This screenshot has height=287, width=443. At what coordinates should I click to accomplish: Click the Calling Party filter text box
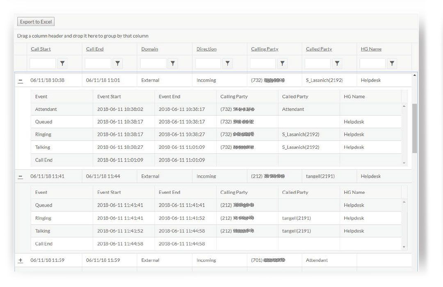pos(264,64)
